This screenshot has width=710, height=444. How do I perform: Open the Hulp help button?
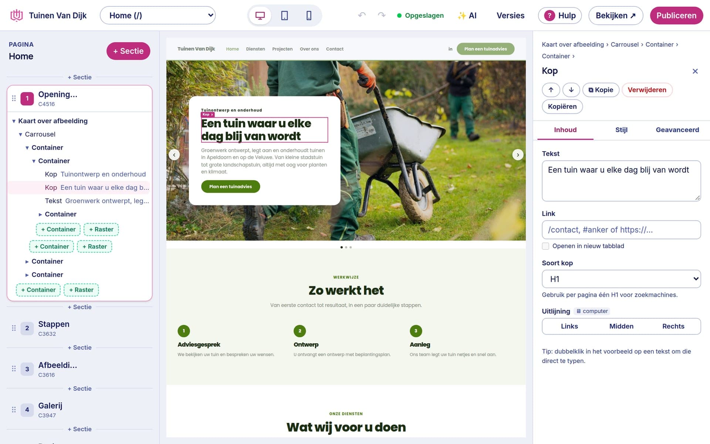(x=559, y=16)
